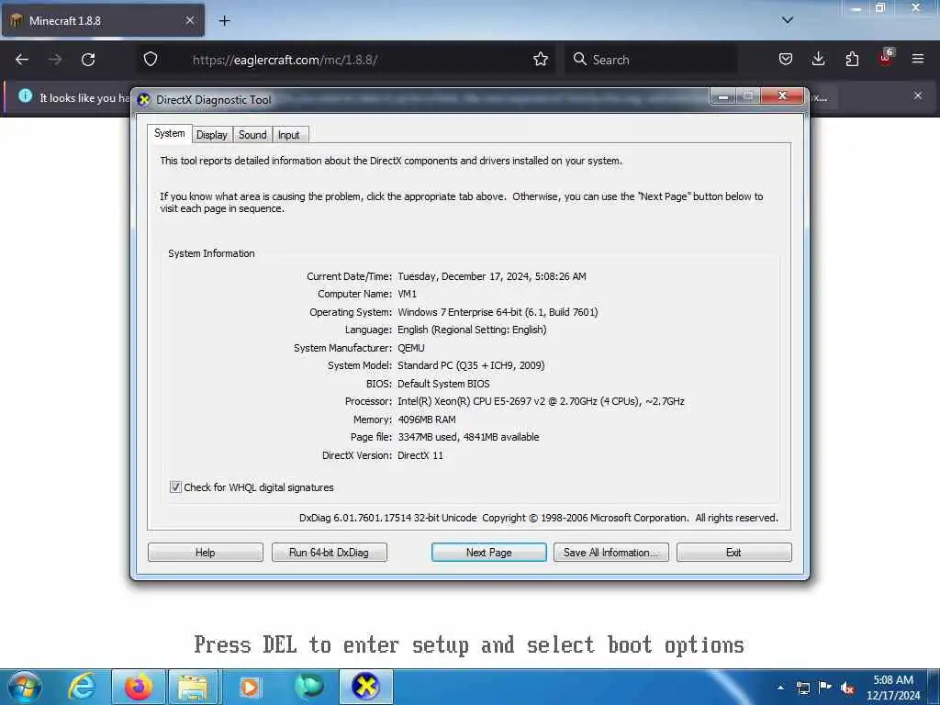940x705 pixels.
Task: Select the System tab
Action: (x=169, y=133)
